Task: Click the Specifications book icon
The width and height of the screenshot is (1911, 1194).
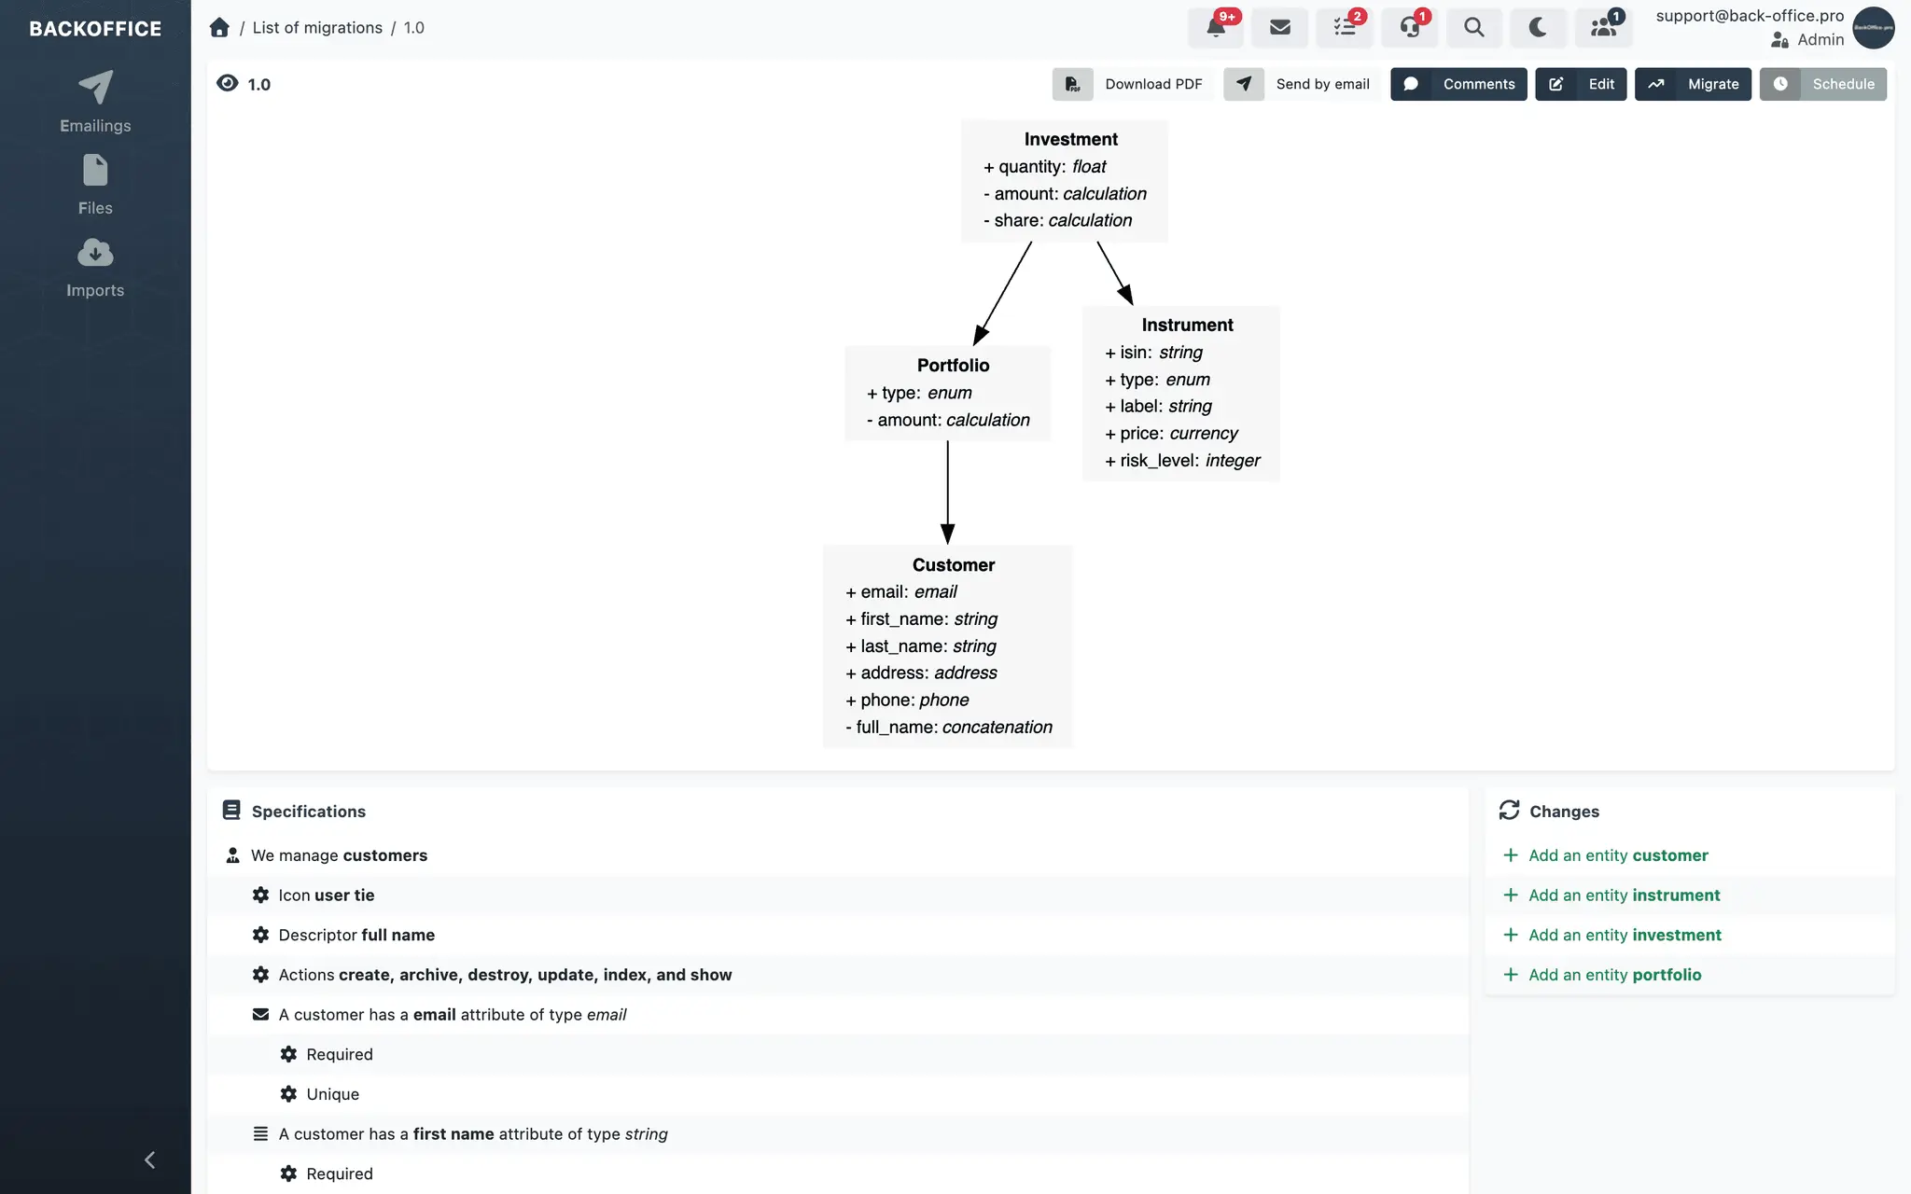Action: point(231,810)
